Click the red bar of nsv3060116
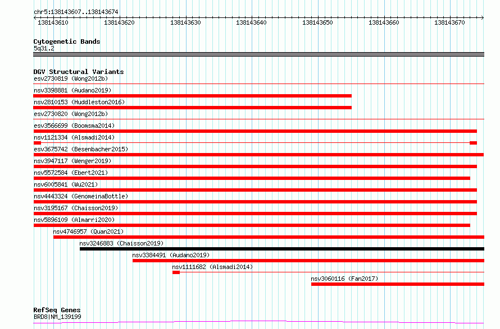Image resolution: width=500 pixels, height=329 pixels. [398, 284]
